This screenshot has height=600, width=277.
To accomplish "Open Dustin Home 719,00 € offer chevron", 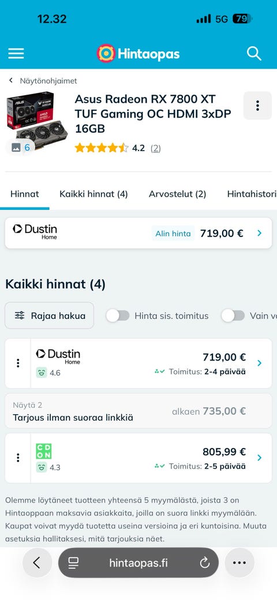I will point(260,363).
